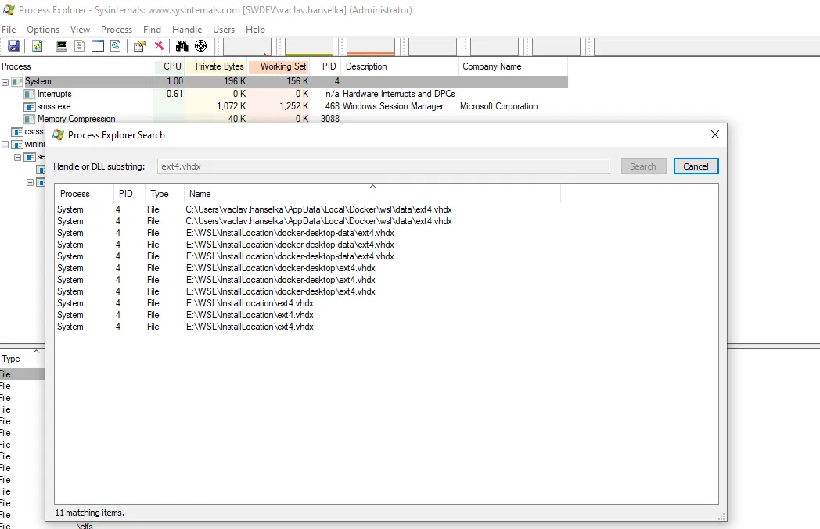This screenshot has width=820, height=529.
Task: Click the System process icon in tree
Action: pos(17,81)
